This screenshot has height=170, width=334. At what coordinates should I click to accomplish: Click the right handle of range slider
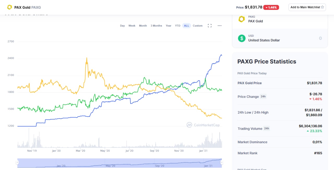pos(222,162)
